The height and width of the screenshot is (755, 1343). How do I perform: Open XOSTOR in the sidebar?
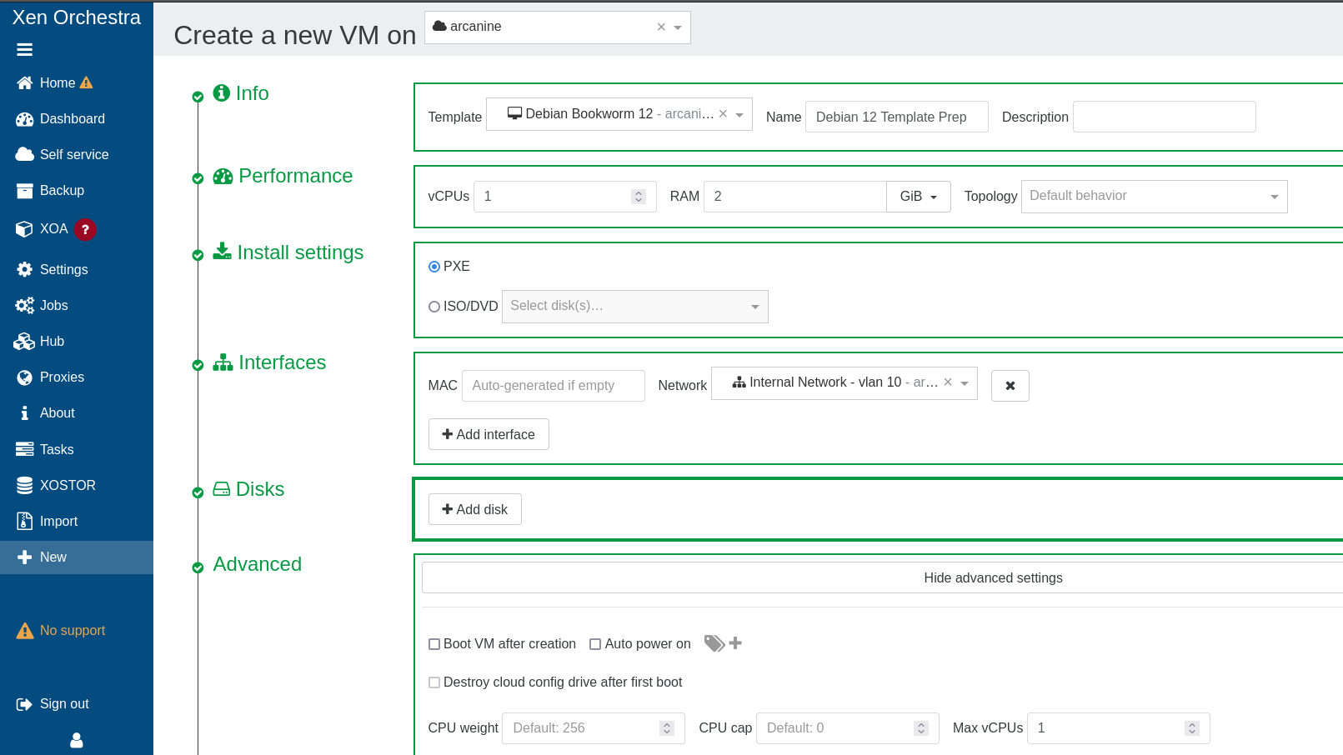point(77,485)
